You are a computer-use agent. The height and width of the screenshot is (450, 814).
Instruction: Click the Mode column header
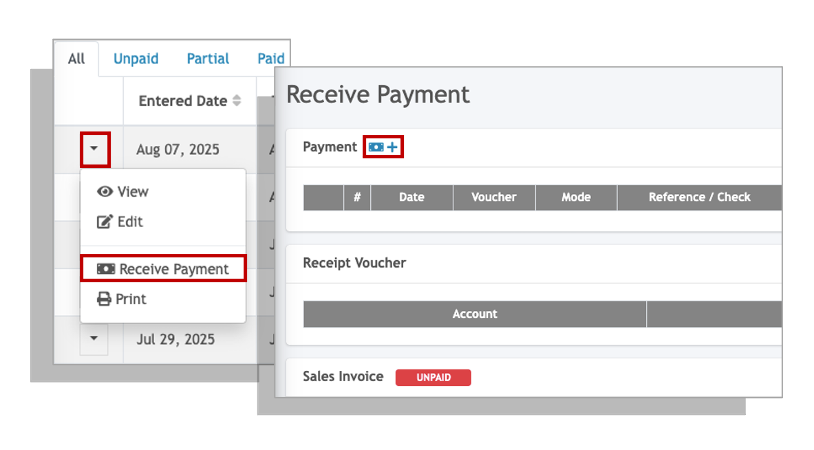click(576, 197)
